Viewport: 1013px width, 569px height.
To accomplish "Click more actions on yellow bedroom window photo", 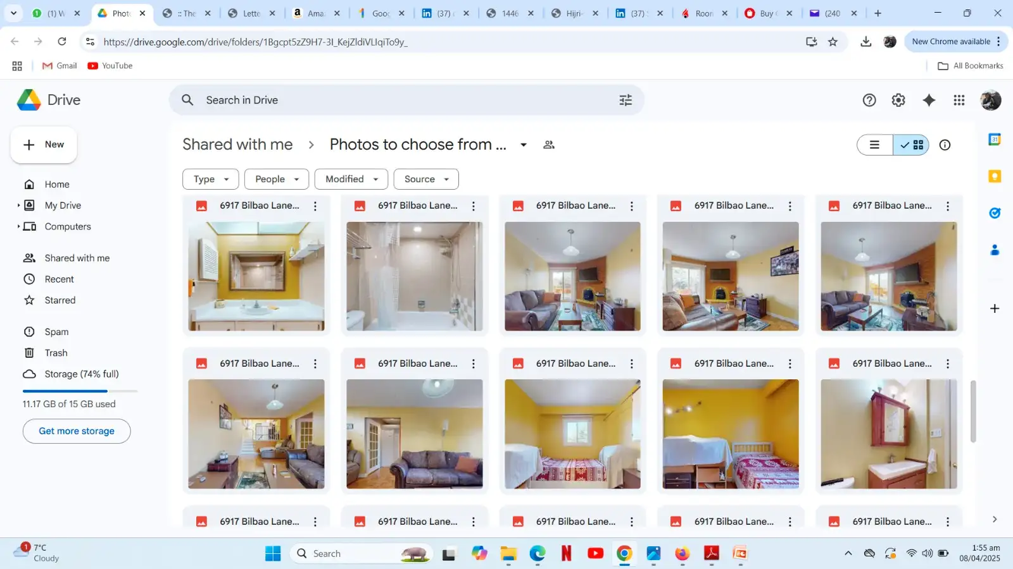I will pos(632,364).
